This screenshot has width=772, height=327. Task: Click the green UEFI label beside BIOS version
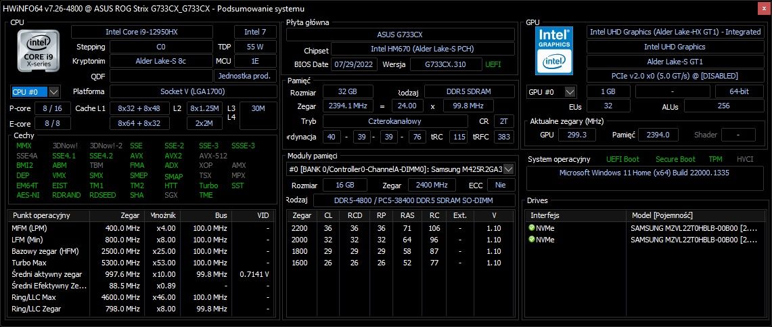coord(493,64)
